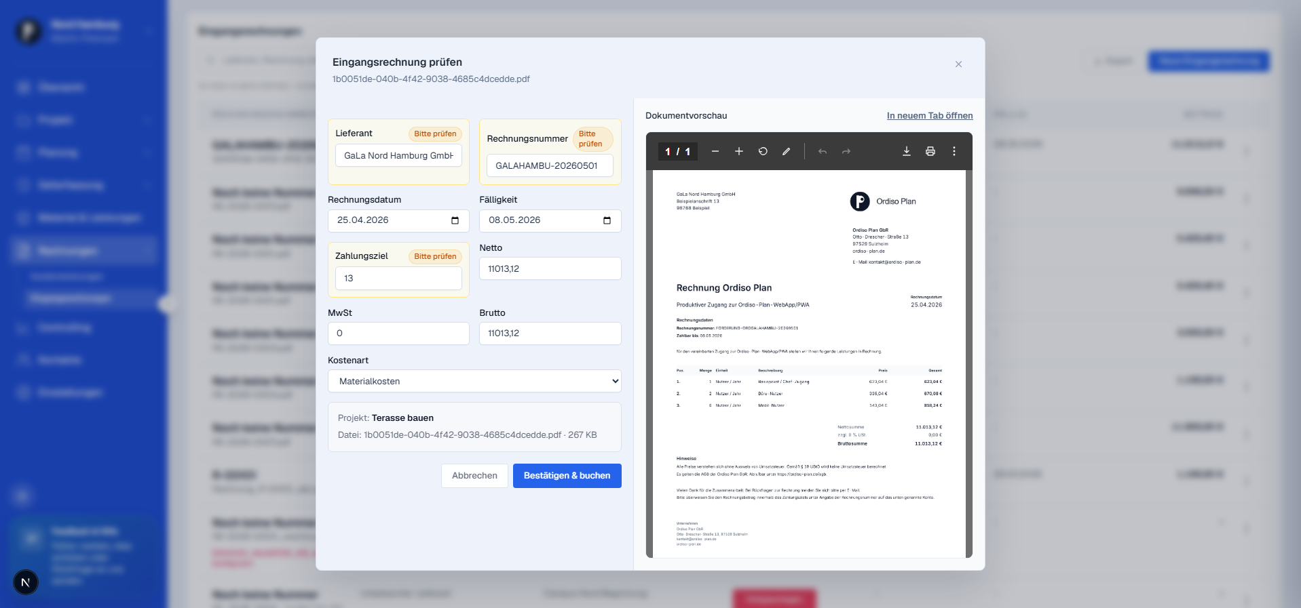
Task: Click In neuem Tab öffnen link
Action: pyautogui.click(x=929, y=116)
